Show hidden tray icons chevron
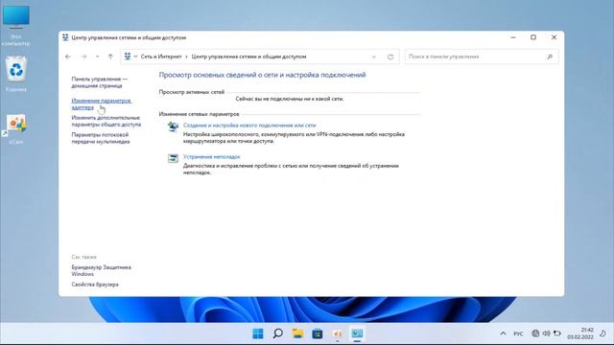Screen dimensions: 614x345 [x=503, y=333]
